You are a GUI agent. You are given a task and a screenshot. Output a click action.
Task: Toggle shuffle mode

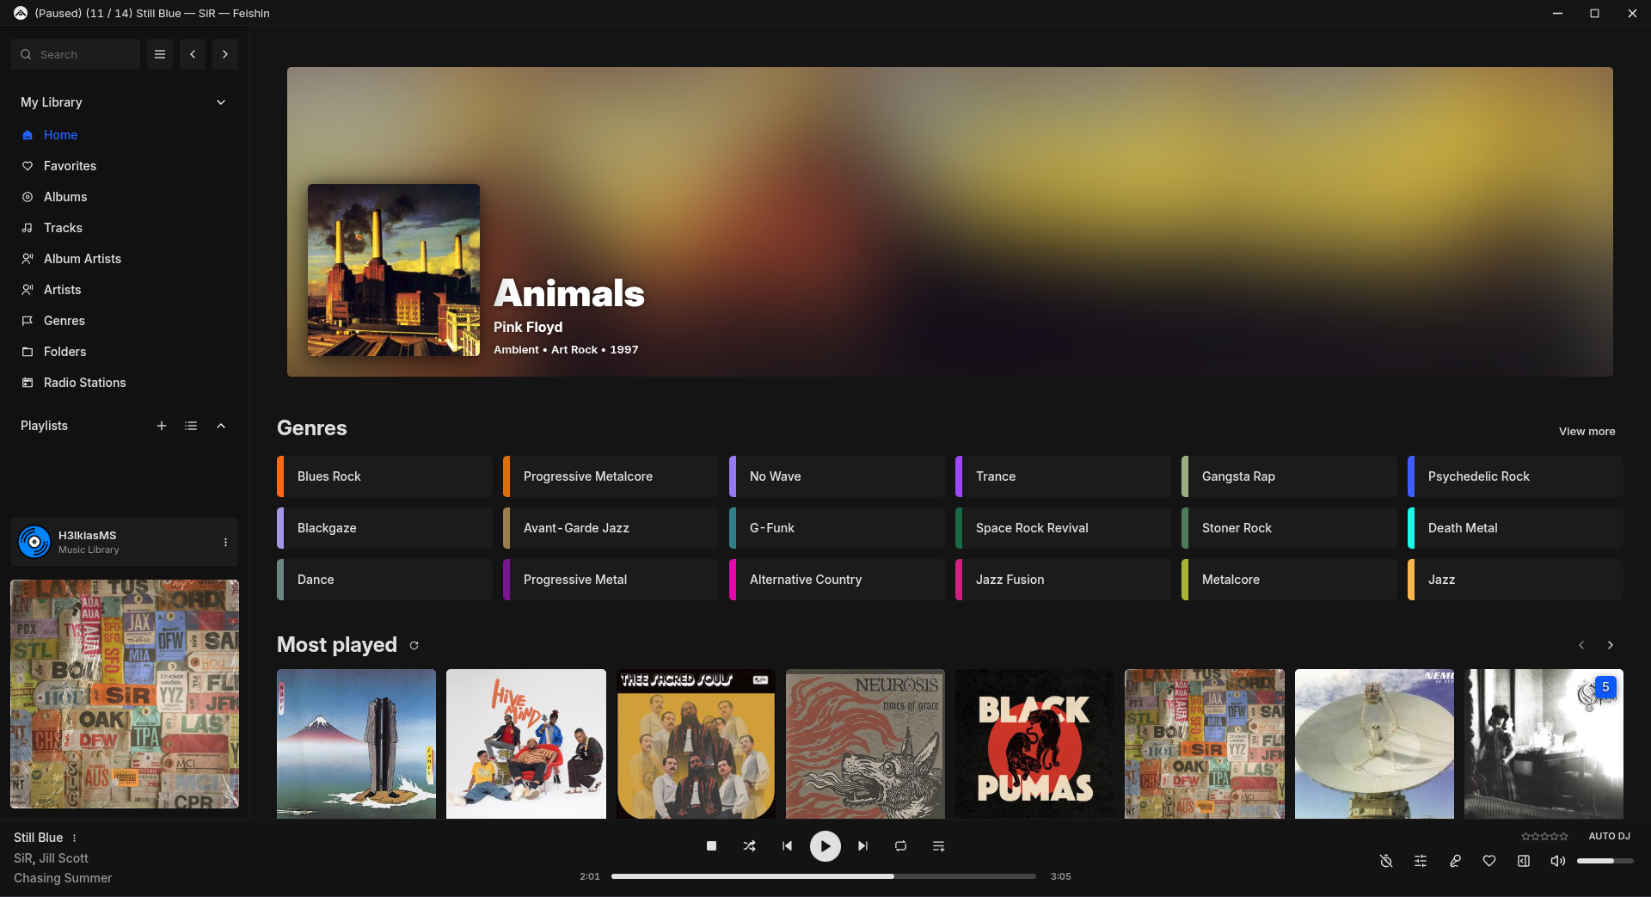pyautogui.click(x=749, y=846)
